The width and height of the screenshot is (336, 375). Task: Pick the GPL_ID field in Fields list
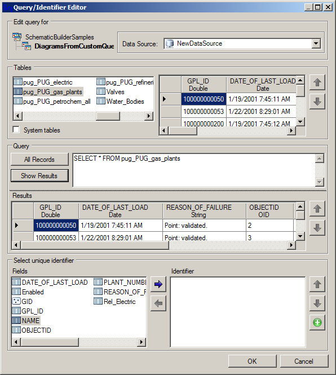[28, 311]
